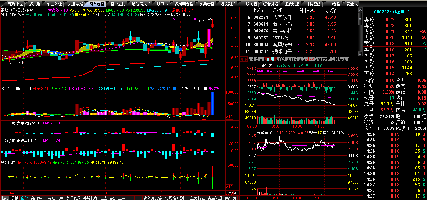Choose the 全部 indicator filter

[x=24, y=198]
